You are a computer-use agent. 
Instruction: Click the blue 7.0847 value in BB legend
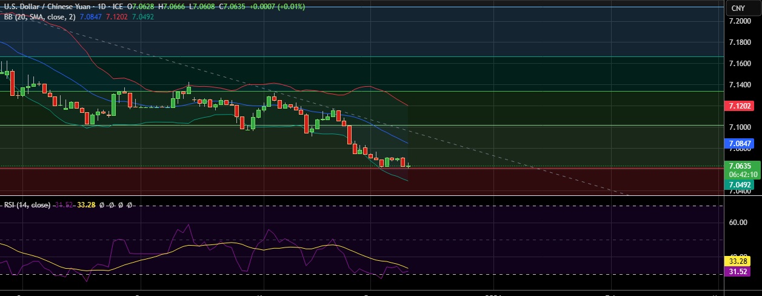92,17
